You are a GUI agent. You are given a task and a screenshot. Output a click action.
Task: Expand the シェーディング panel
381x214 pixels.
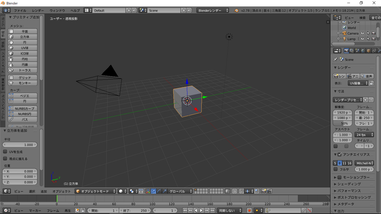click(349, 184)
